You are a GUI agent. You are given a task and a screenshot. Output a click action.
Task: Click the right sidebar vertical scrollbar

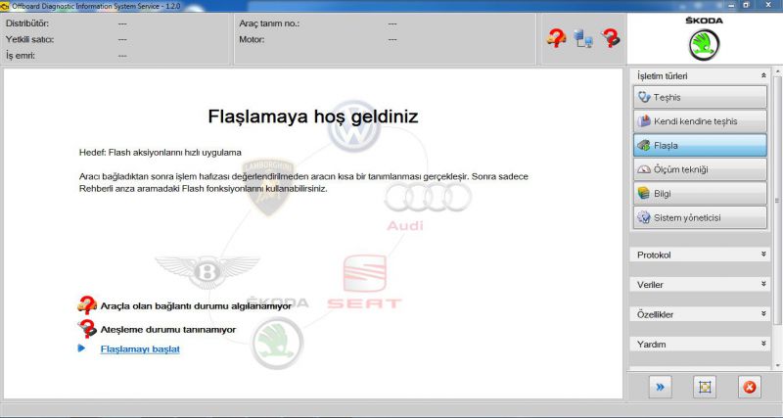[777, 200]
